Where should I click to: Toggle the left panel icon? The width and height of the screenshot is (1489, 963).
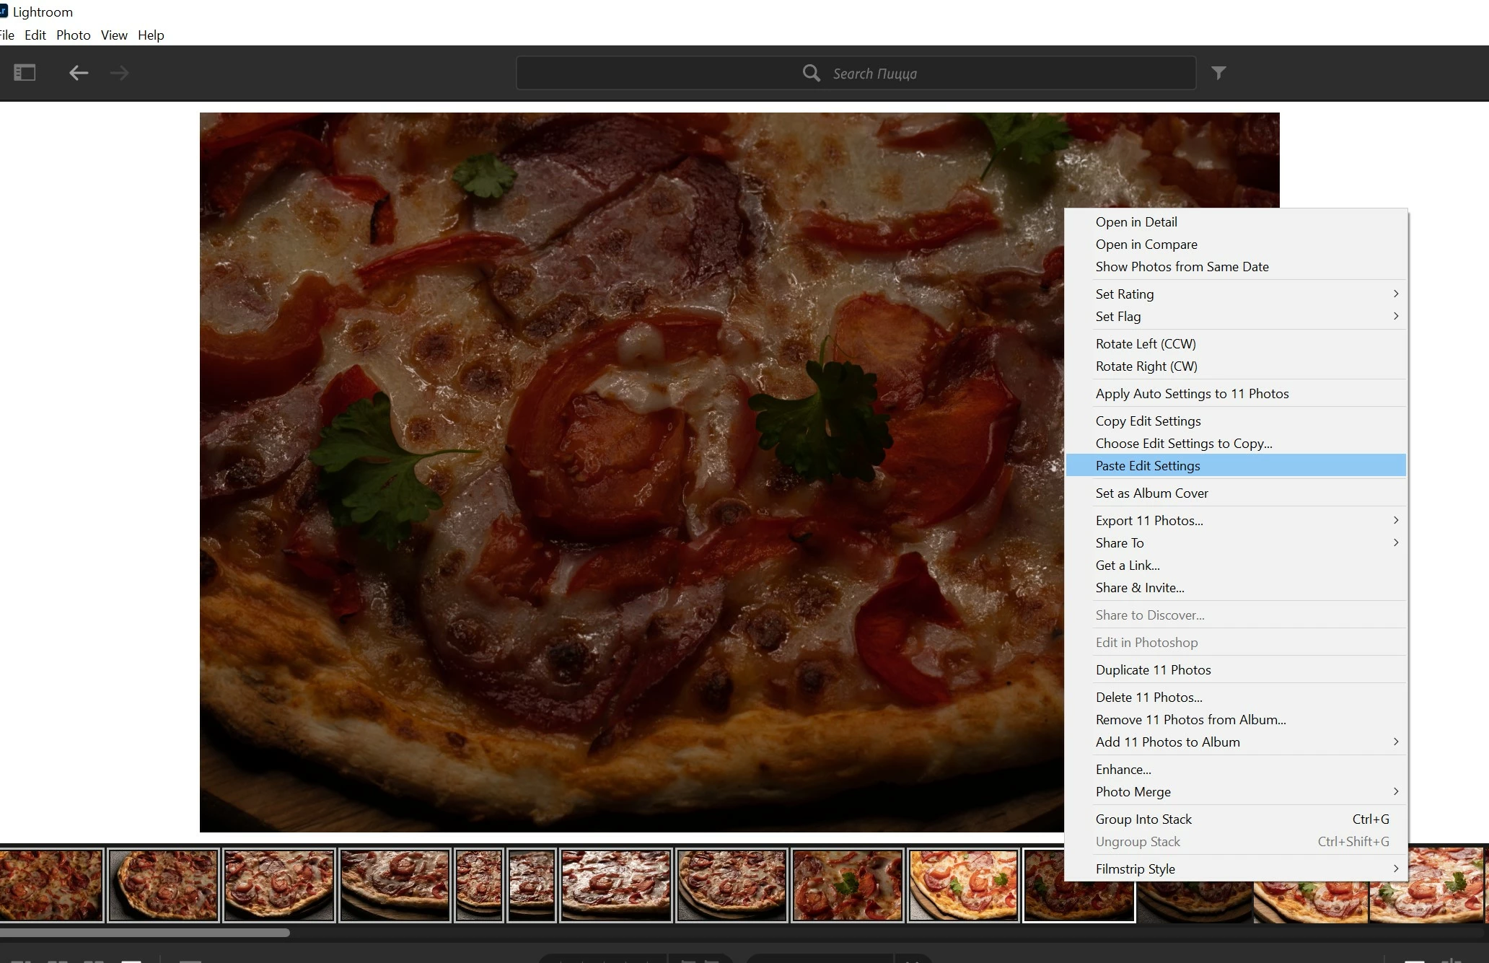pyautogui.click(x=25, y=73)
